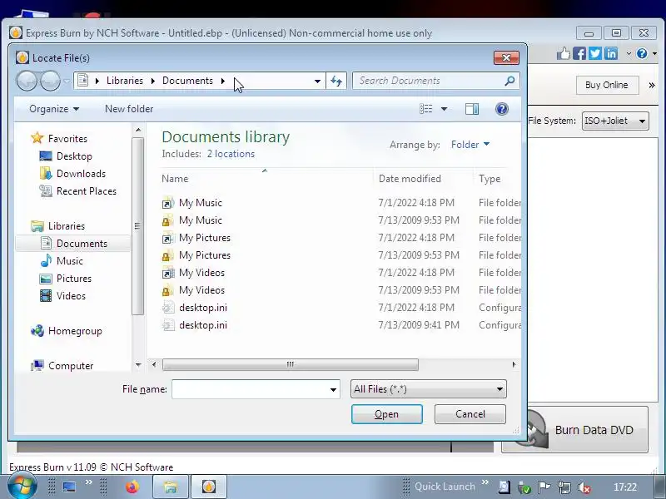Click the network tray icon
666x499 pixels.
564,487
